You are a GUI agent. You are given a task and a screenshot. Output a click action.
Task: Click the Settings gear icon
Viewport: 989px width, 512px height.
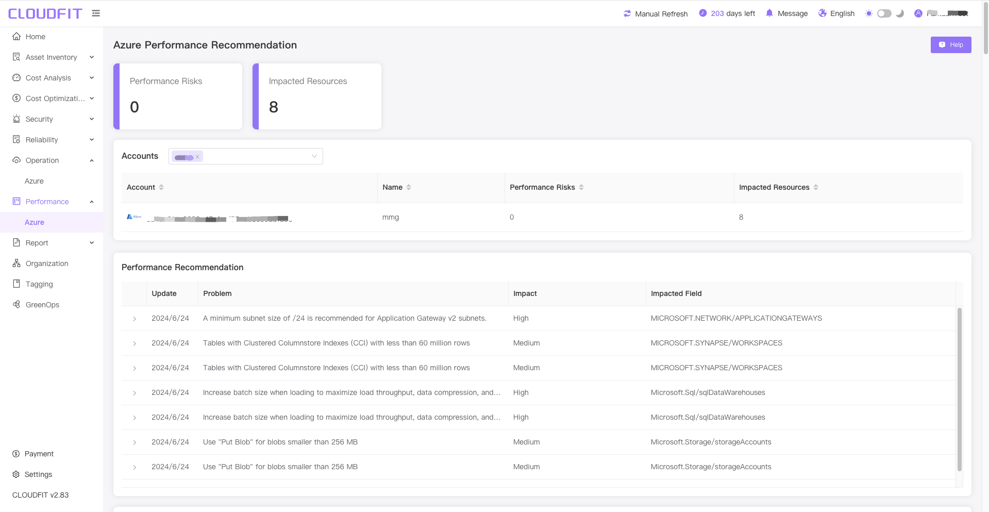tap(16, 474)
